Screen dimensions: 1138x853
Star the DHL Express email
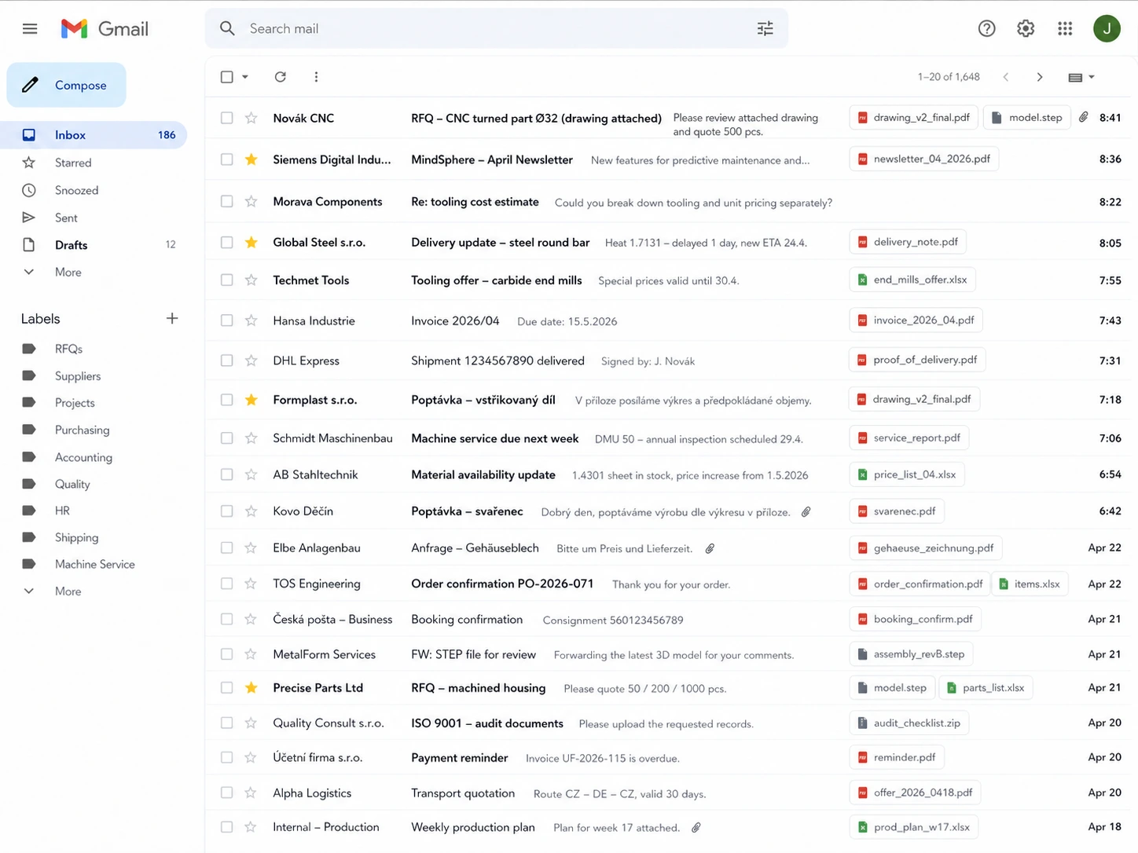pos(251,361)
